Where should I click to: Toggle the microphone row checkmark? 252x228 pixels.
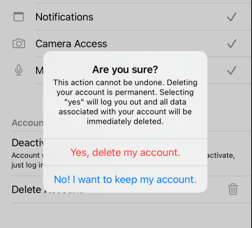click(232, 71)
